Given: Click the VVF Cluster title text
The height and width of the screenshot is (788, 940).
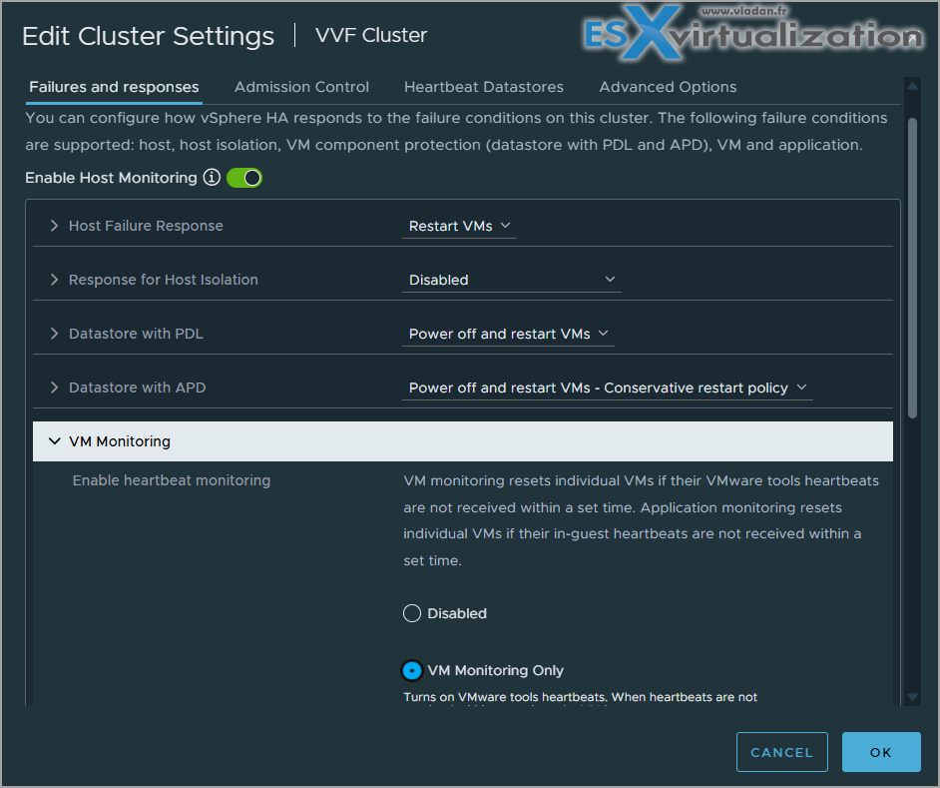Looking at the screenshot, I should point(371,35).
